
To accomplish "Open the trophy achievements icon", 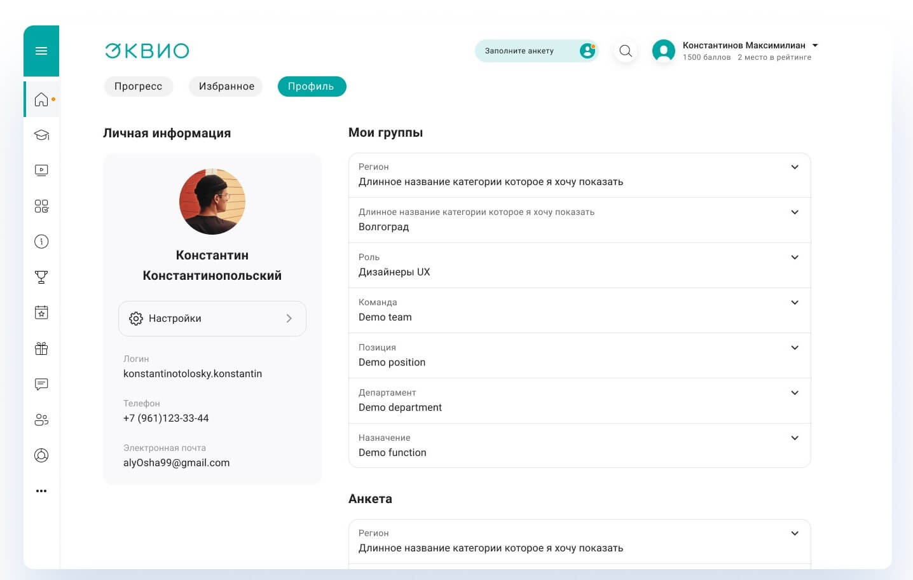I will tap(41, 277).
